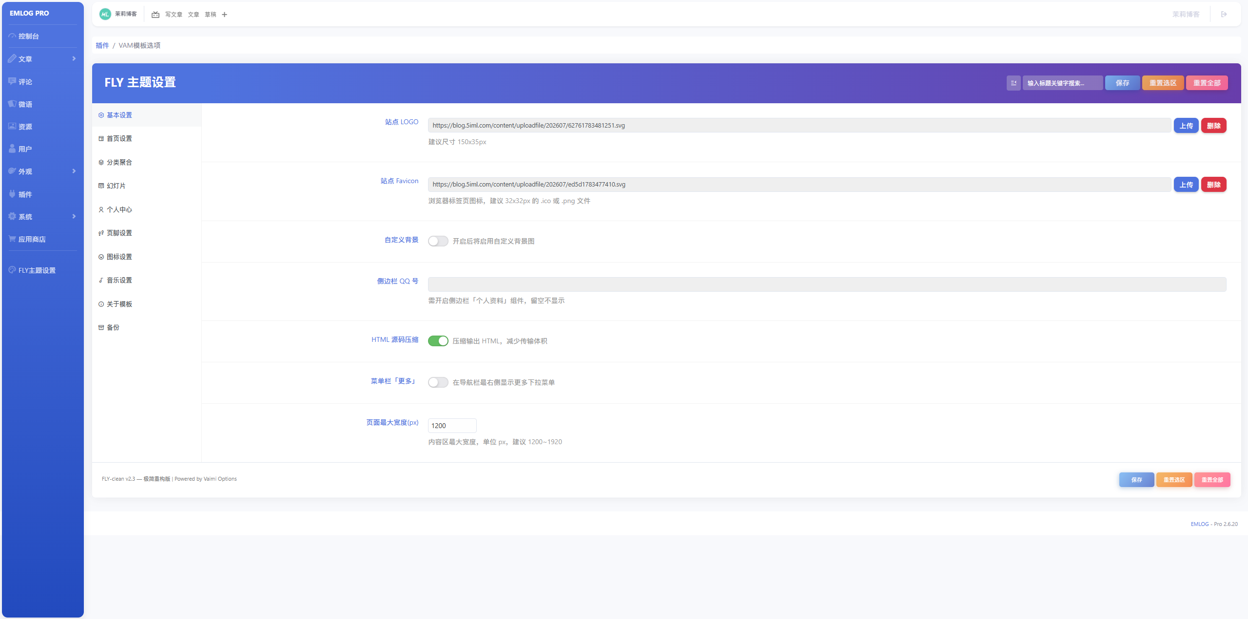Click the bottom 重置全部 button in footer
The image size is (1248, 619).
point(1212,480)
